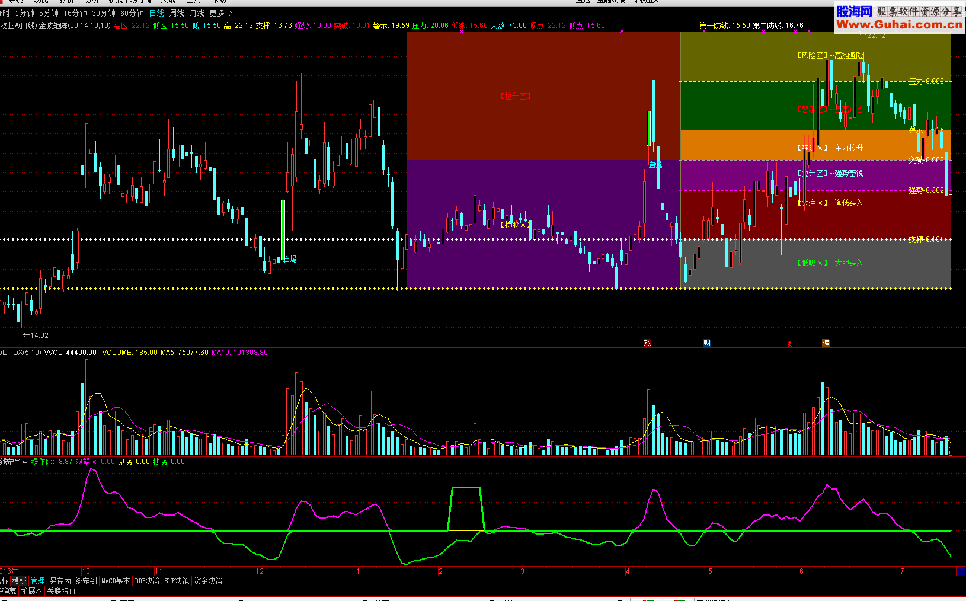Open the 管理 indicator management tab

[x=38, y=581]
